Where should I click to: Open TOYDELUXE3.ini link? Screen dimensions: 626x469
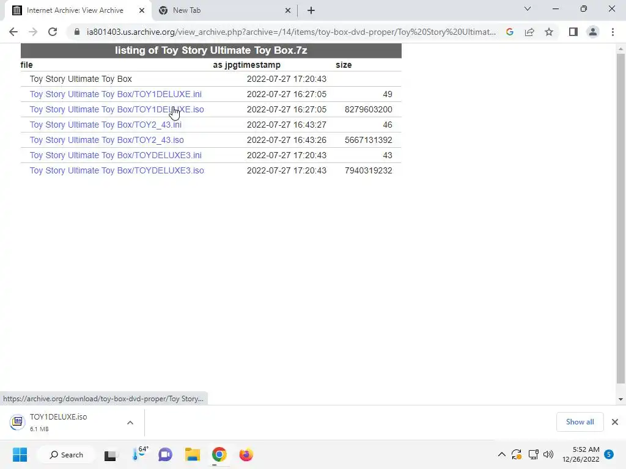pos(116,155)
